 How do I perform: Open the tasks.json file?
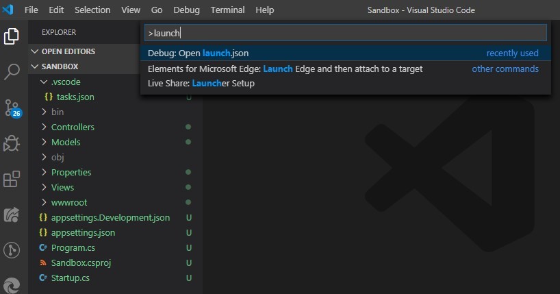pos(75,97)
